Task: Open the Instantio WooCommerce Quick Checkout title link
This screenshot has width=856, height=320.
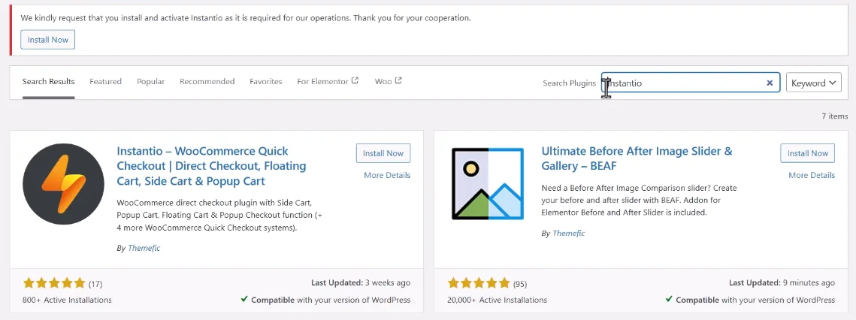Action: [211, 166]
